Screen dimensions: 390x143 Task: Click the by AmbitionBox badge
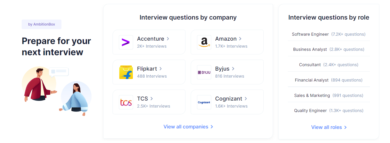(x=42, y=24)
